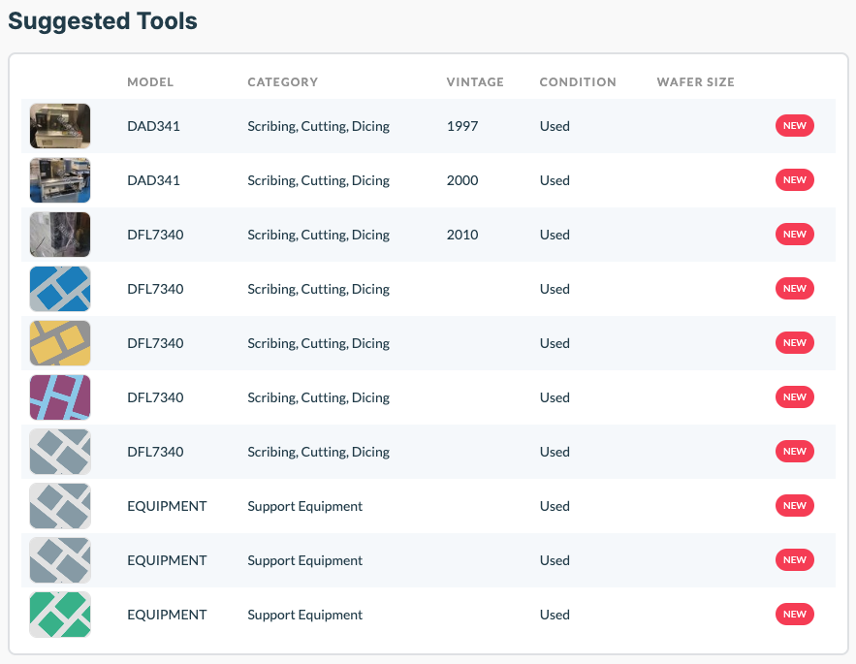Image resolution: width=856 pixels, height=664 pixels.
Task: Select vintage value 1997
Action: click(462, 126)
